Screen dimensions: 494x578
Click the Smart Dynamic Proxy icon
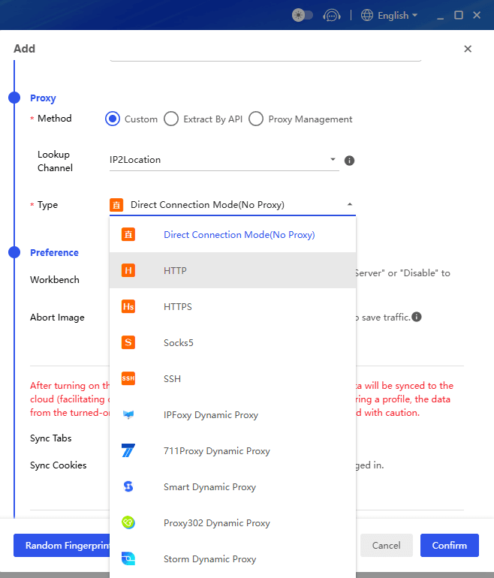pyautogui.click(x=128, y=486)
